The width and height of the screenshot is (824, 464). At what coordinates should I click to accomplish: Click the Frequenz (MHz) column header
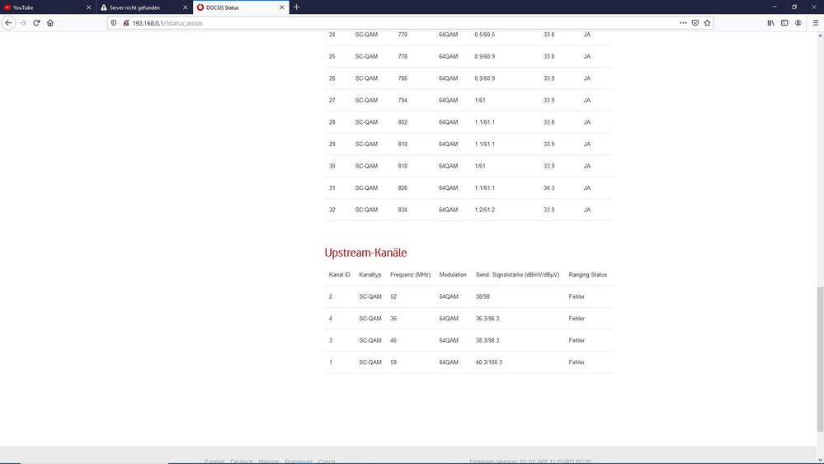click(x=410, y=275)
